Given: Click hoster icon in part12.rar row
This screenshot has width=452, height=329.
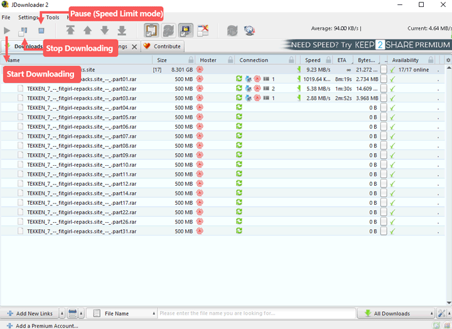Looking at the screenshot, I should coord(200,183).
